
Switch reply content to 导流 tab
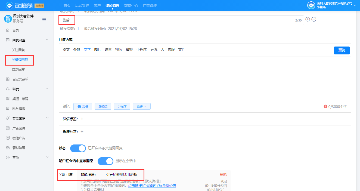pos(154,50)
